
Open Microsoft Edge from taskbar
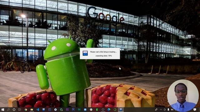(109, 110)
